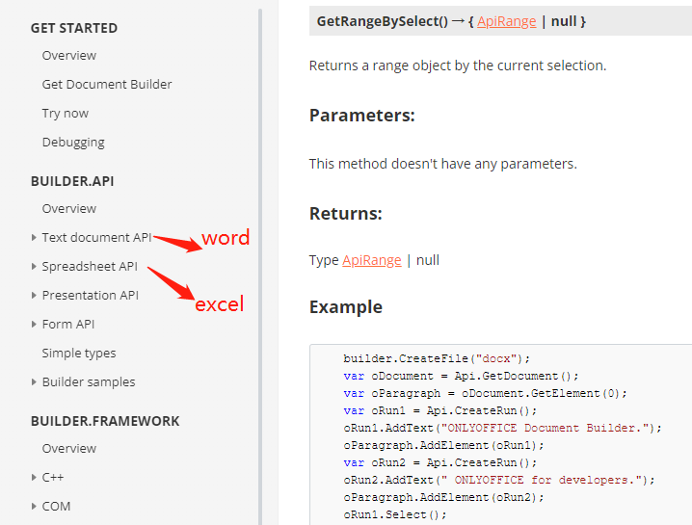Expand the Text document API tree arrow

[34, 237]
